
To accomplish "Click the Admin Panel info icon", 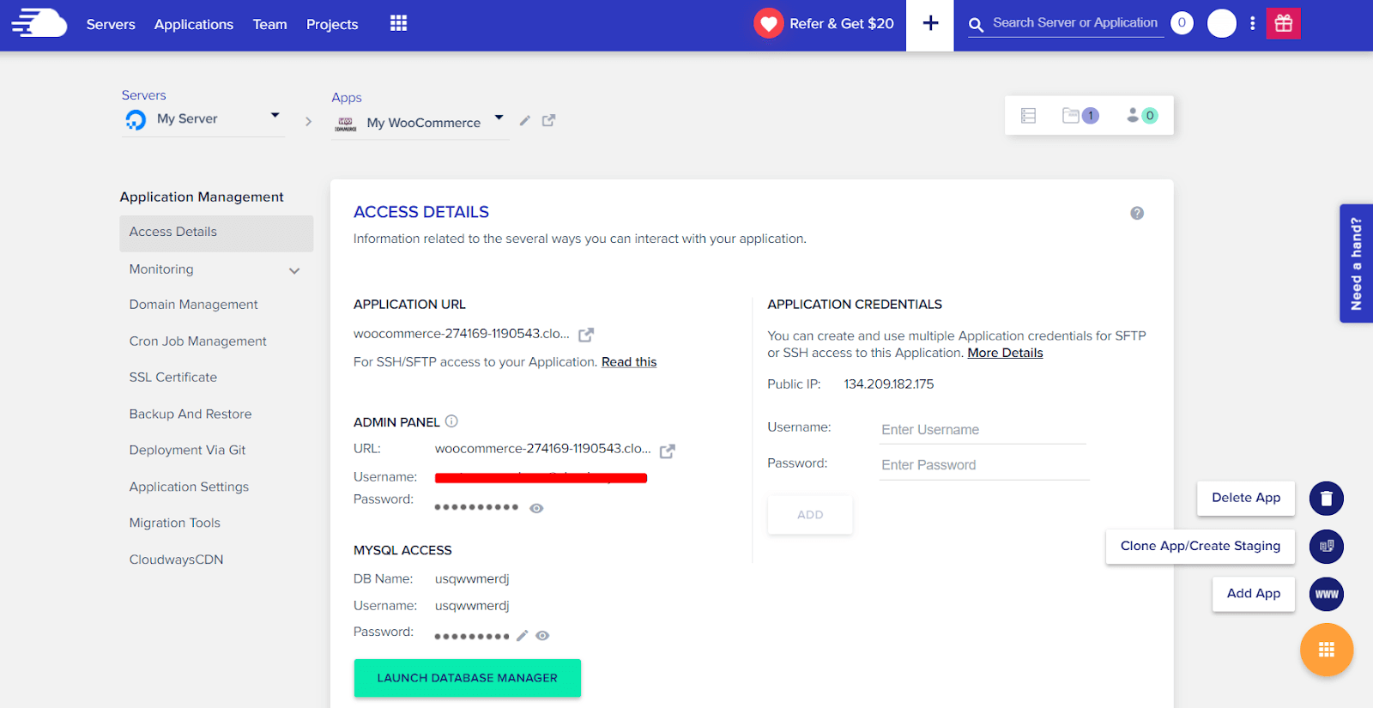I will pyautogui.click(x=451, y=421).
